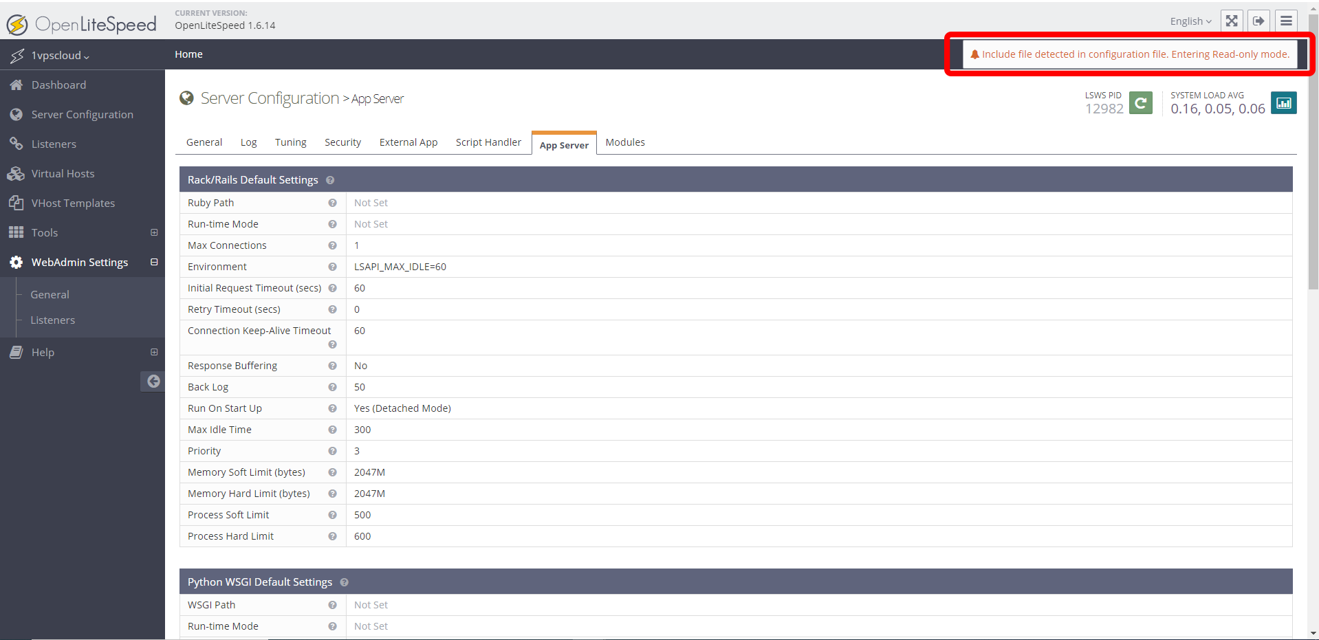
Task: Expand the Help submenu
Action: tap(154, 352)
